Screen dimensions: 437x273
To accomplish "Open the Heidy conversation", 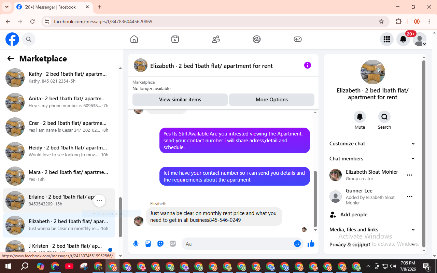I will (x=59, y=152).
